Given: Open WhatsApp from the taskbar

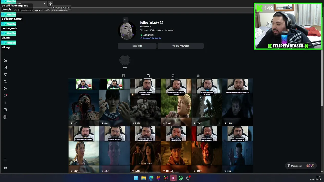Looking at the screenshot, I should (x=181, y=178).
